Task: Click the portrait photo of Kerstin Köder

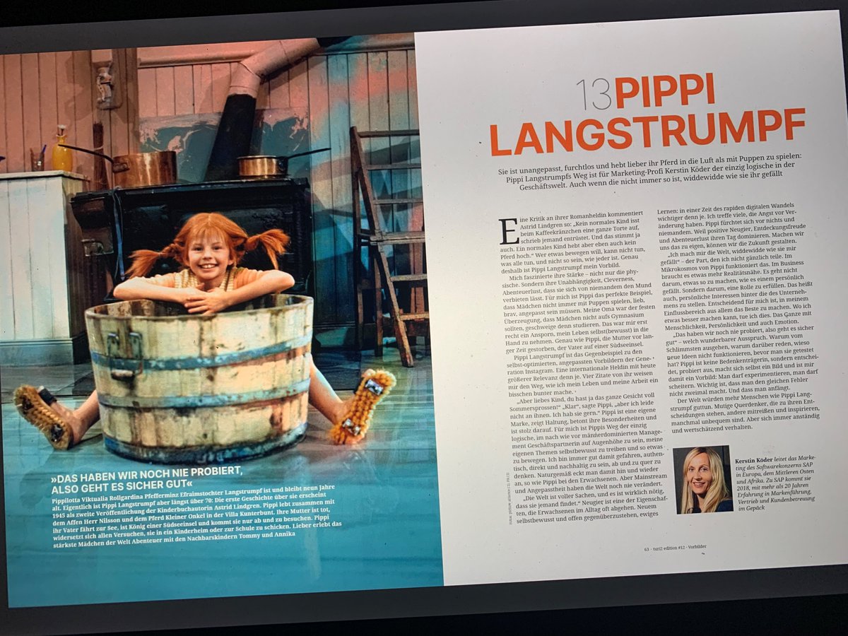Action: click(x=702, y=479)
